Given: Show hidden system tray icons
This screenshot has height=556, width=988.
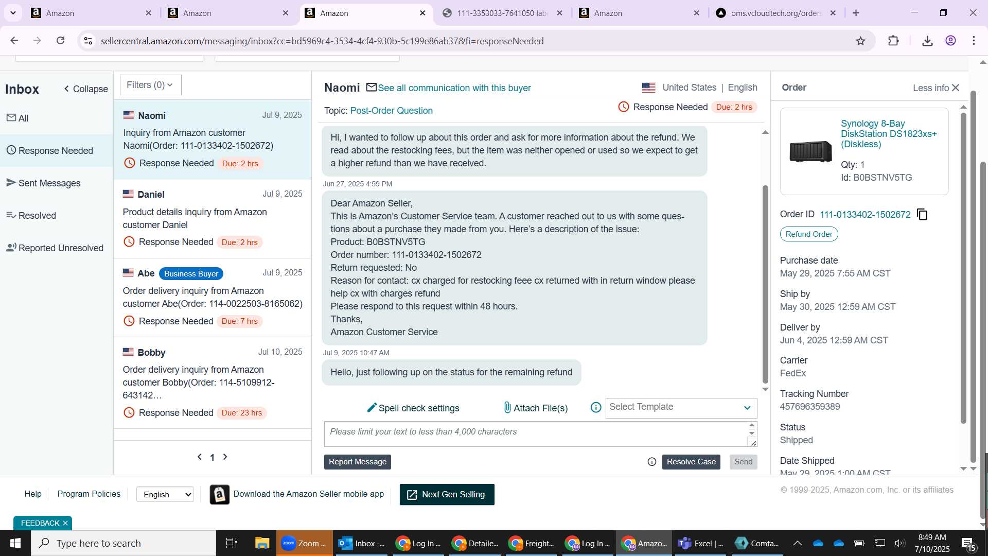Looking at the screenshot, I should (797, 543).
